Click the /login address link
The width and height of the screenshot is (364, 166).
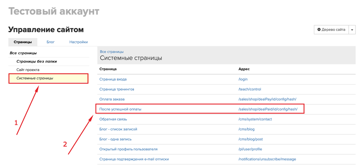[243, 79]
